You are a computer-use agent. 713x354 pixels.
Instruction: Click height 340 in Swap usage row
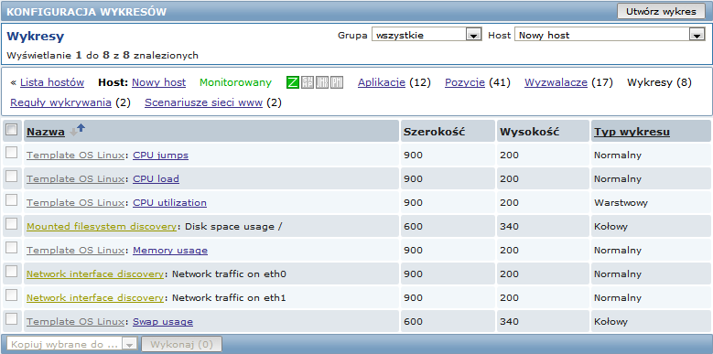coord(509,322)
